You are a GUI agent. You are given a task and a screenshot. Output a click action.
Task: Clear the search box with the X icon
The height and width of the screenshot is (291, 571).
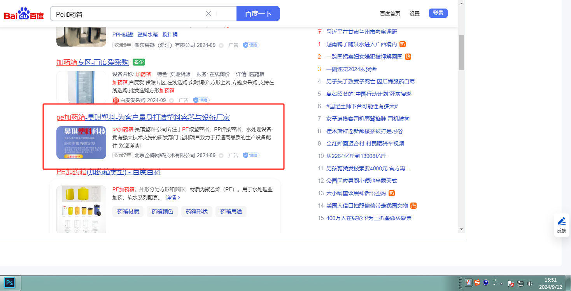pyautogui.click(x=208, y=14)
